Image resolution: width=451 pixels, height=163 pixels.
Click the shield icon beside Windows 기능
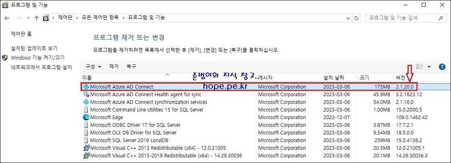coord(5,58)
